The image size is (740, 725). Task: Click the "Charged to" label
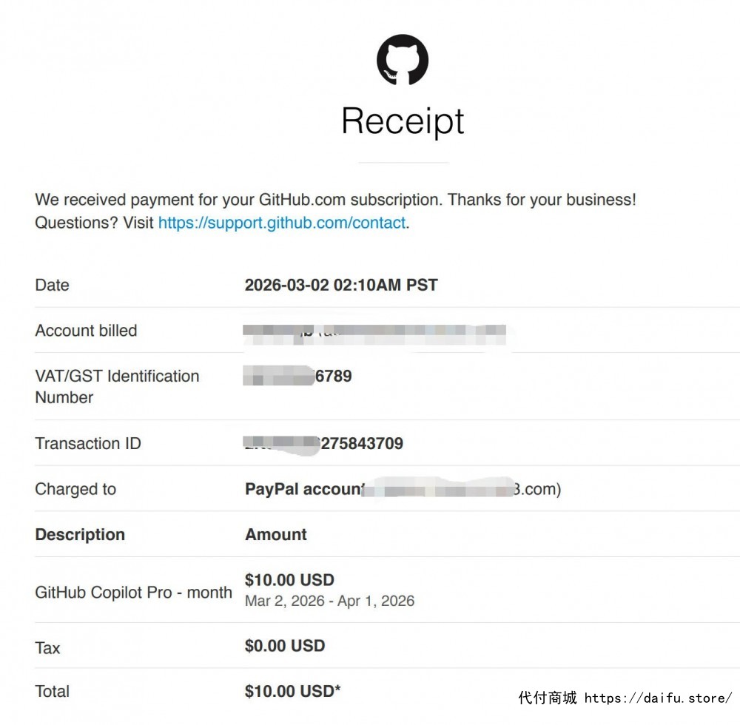(x=75, y=489)
